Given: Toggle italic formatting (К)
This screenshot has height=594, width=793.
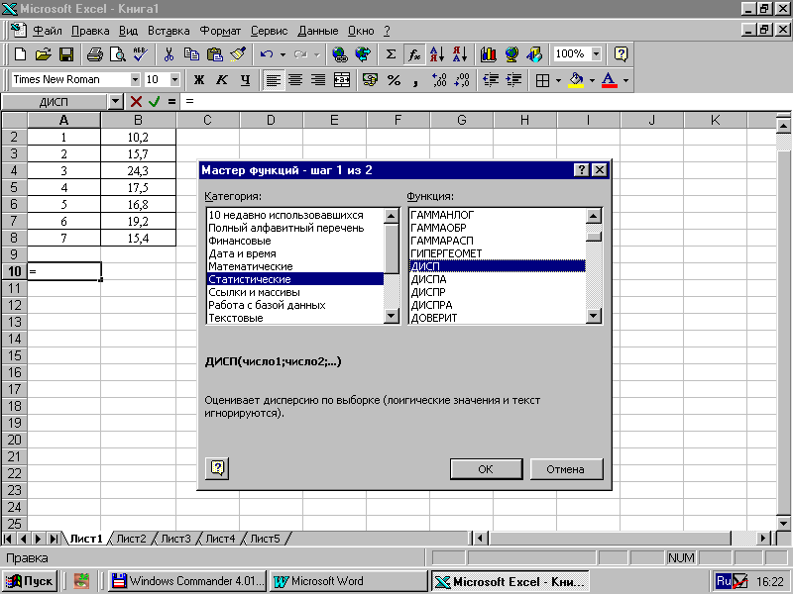Looking at the screenshot, I should pos(221,80).
